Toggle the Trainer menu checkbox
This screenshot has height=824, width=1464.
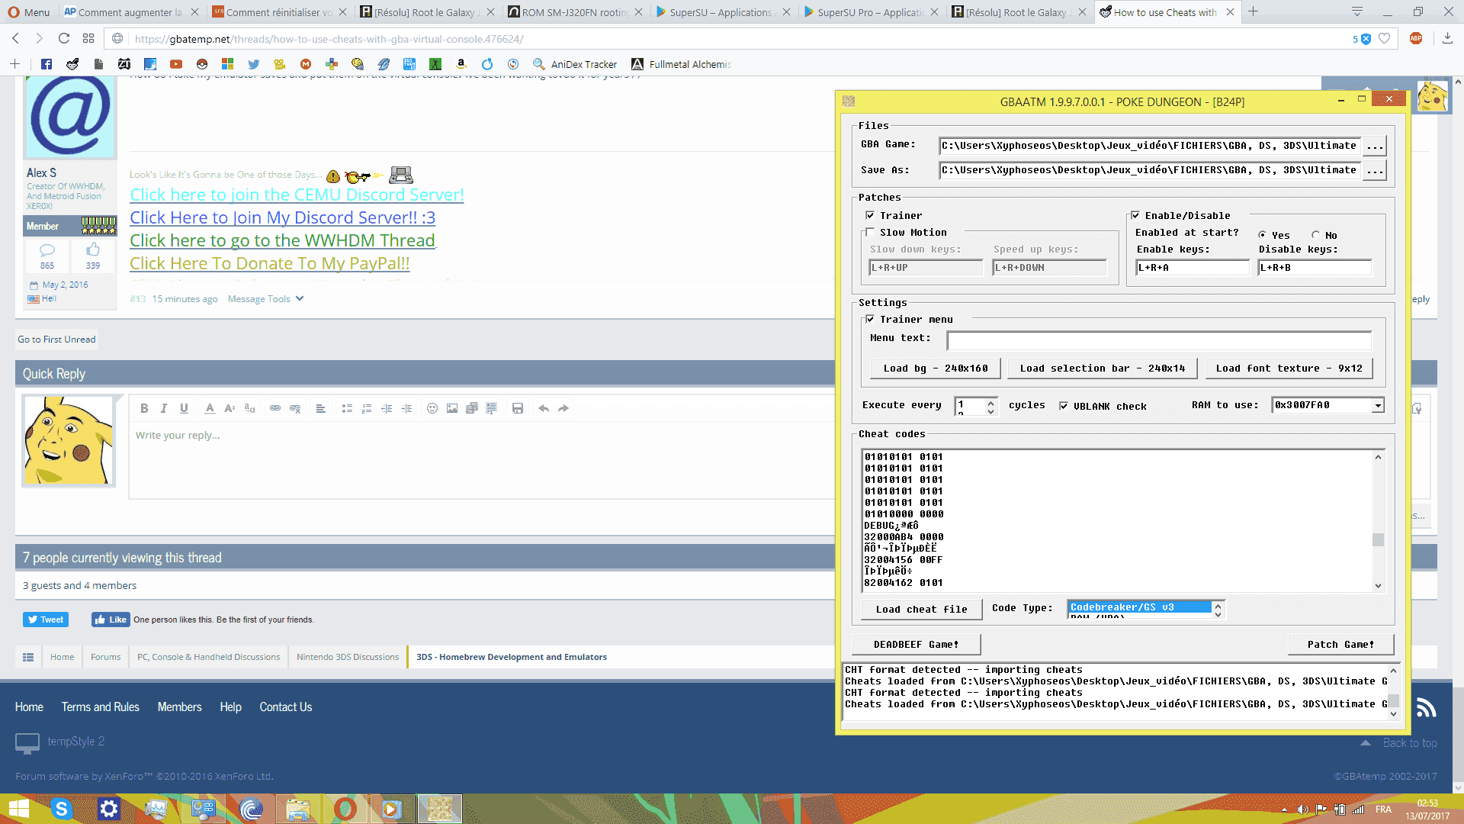tap(870, 320)
